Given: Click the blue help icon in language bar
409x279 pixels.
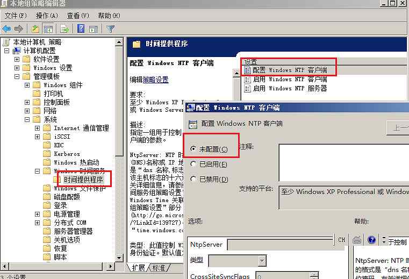Looking at the screenshot, I should point(371,240).
